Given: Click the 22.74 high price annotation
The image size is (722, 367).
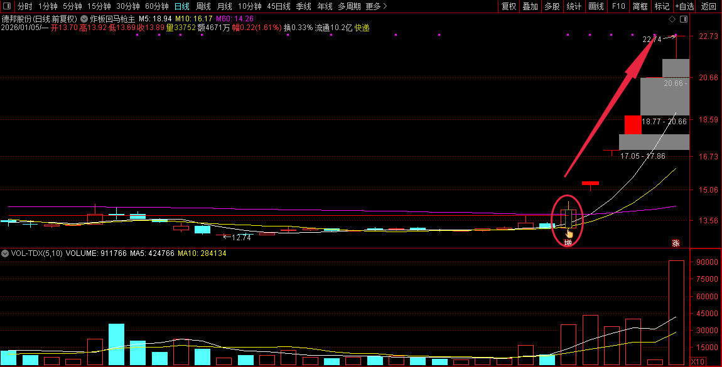Looking at the screenshot, I should click(652, 40).
